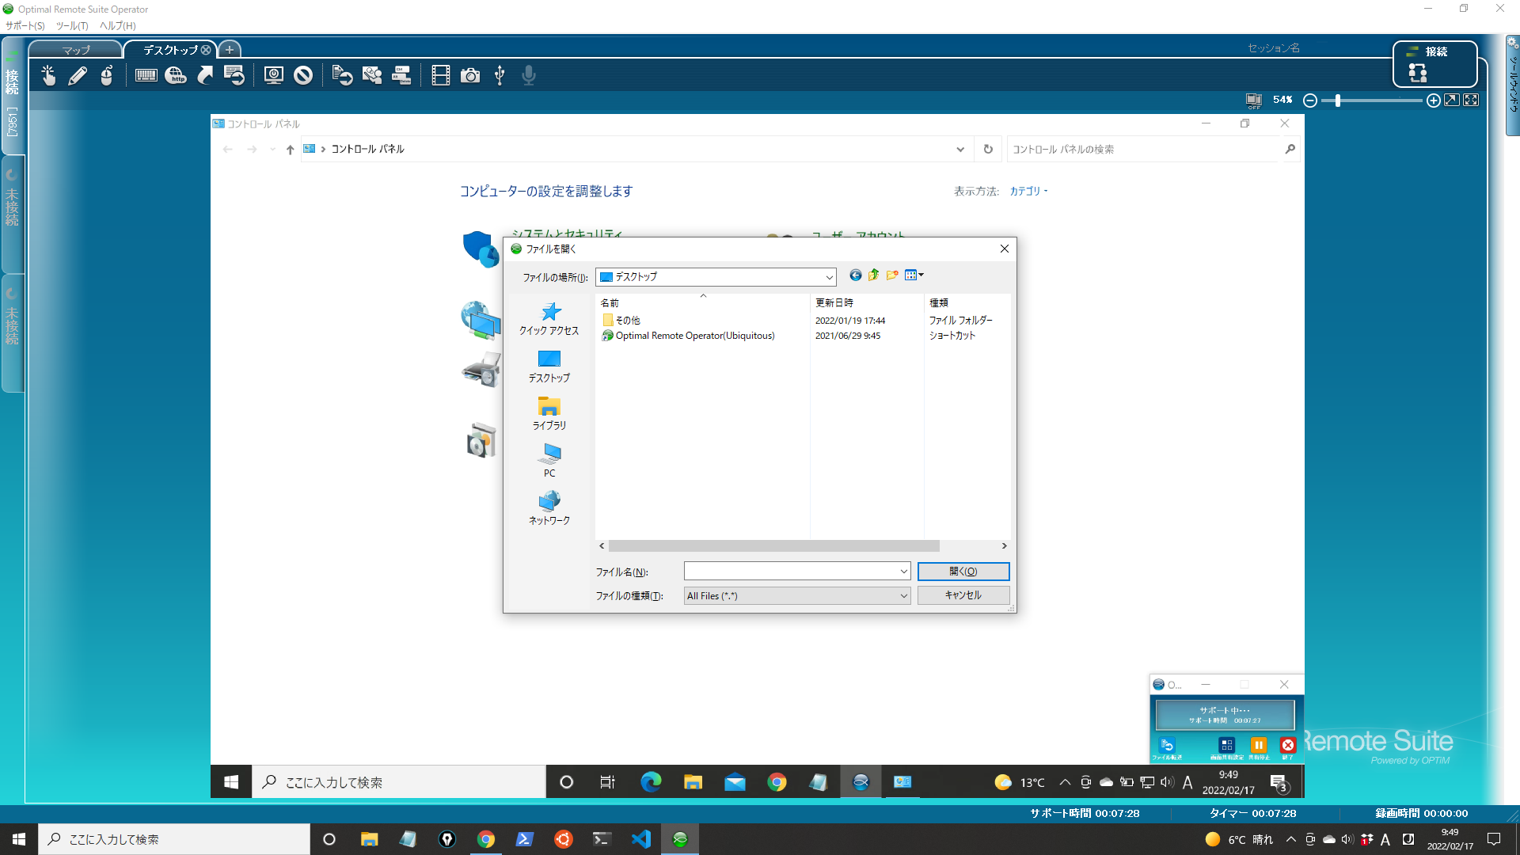Select クイック アクセス in the dialog sidebar
The height and width of the screenshot is (855, 1520).
click(549, 319)
